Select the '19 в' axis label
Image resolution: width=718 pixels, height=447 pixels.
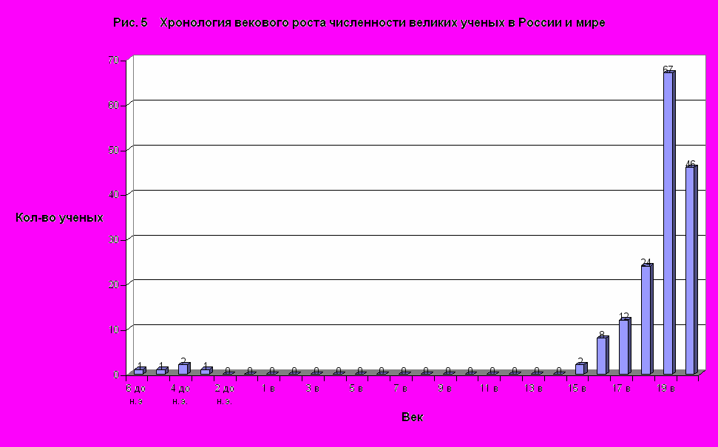pyautogui.click(x=666, y=388)
